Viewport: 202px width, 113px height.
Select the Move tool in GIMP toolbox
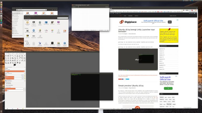pos(11,58)
